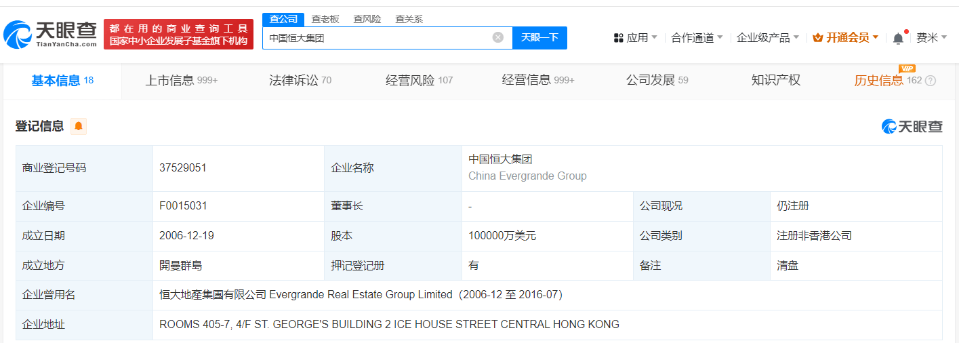Select the 查公司 search tab
959x343 pixels.
point(283,19)
